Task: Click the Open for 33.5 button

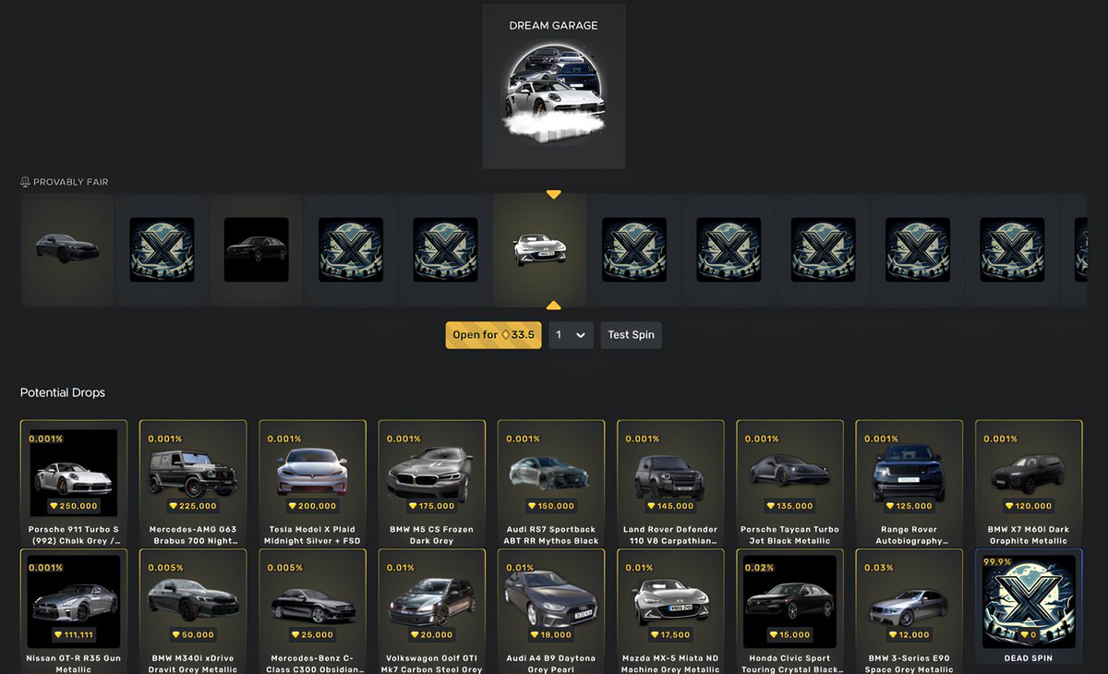Action: (493, 335)
